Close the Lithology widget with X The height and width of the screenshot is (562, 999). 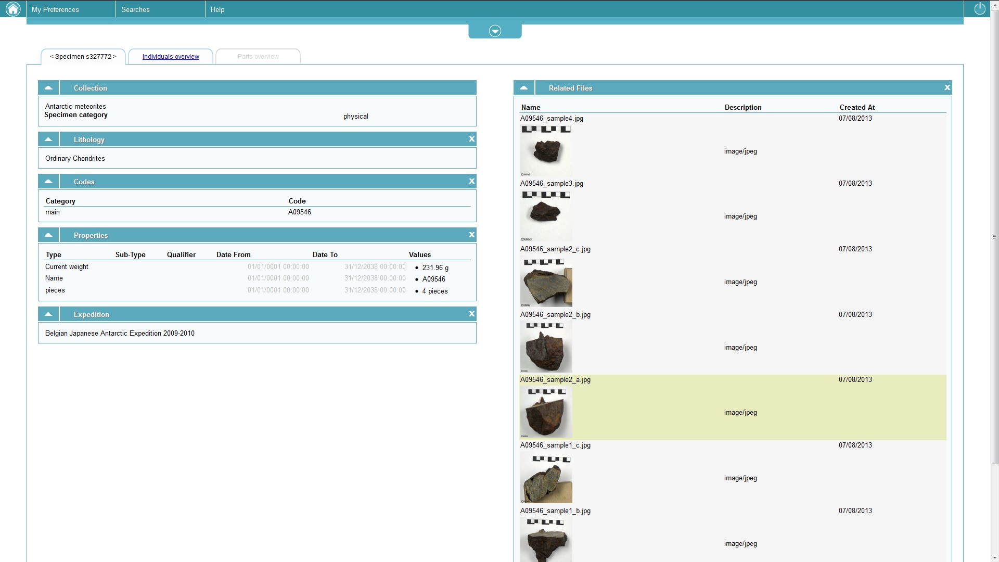471,139
